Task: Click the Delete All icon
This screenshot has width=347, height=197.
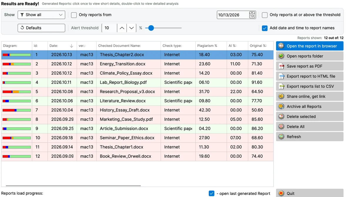Action: [x=281, y=127]
